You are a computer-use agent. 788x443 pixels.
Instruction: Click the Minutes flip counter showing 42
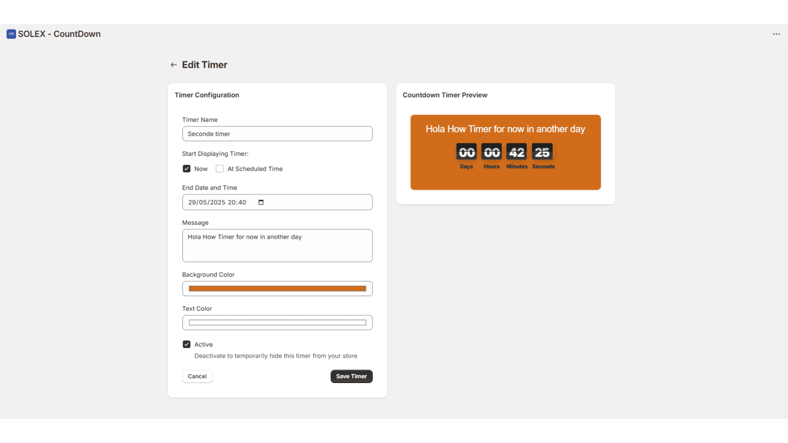pos(517,152)
